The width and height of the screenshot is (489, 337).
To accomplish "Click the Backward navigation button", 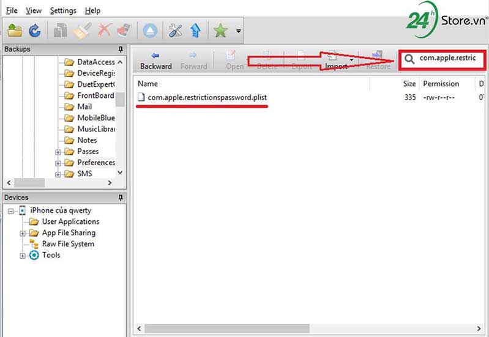I will click(155, 61).
